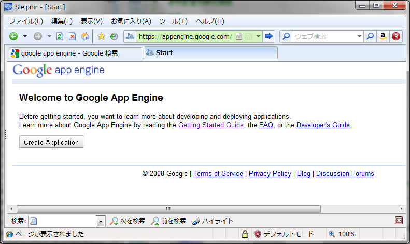Click 前を検索 find previous button
This screenshot has width=410, height=244.
[x=168, y=221]
